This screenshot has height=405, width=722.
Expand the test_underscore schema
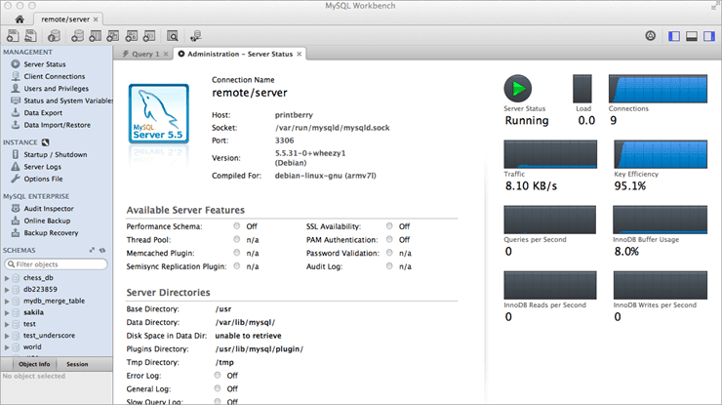pyautogui.click(x=7, y=336)
